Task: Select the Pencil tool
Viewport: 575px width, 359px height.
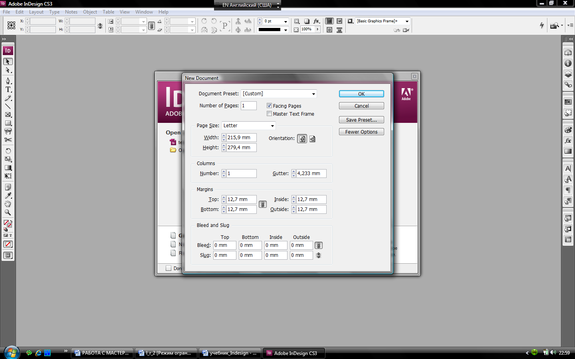Action: click(x=8, y=98)
